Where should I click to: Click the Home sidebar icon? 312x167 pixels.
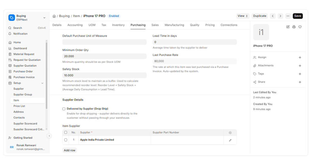coord(10,43)
